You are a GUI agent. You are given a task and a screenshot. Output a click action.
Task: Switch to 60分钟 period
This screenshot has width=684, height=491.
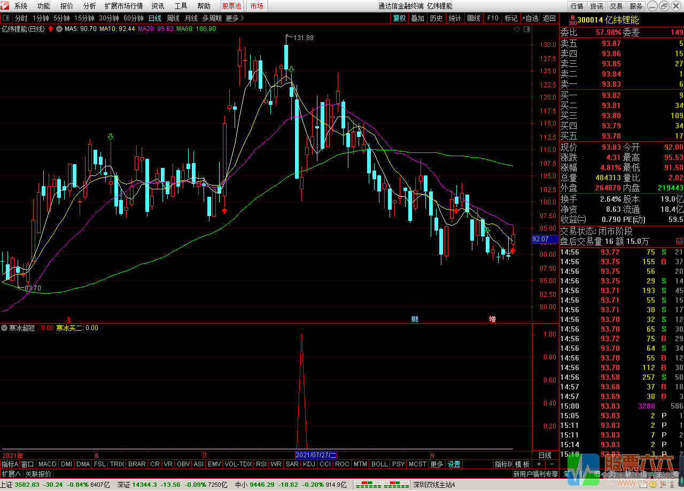pyautogui.click(x=134, y=18)
